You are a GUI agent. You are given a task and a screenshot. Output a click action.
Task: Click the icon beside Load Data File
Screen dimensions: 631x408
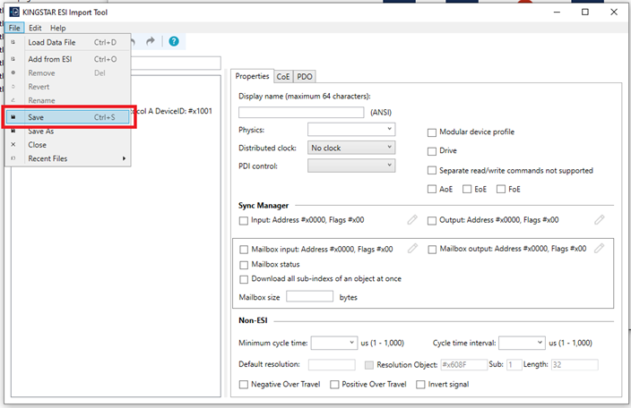click(13, 42)
